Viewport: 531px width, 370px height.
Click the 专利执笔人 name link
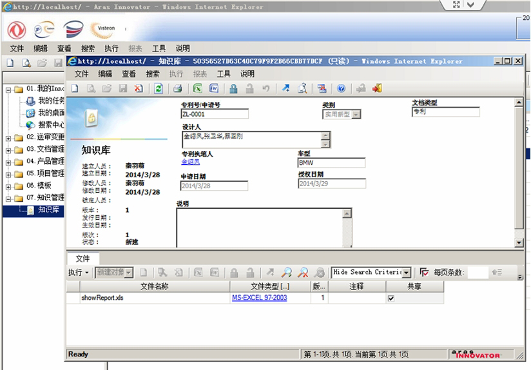click(191, 162)
